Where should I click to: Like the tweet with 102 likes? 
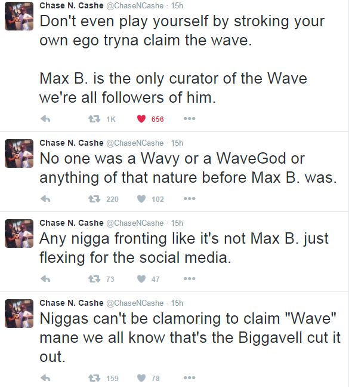pyautogui.click(x=141, y=199)
